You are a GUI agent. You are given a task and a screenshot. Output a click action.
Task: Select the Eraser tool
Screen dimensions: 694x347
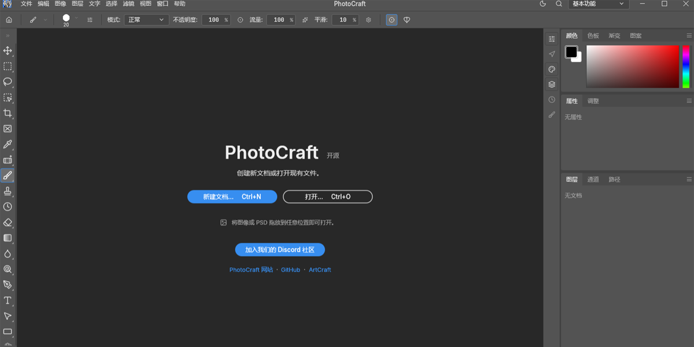[8, 222]
